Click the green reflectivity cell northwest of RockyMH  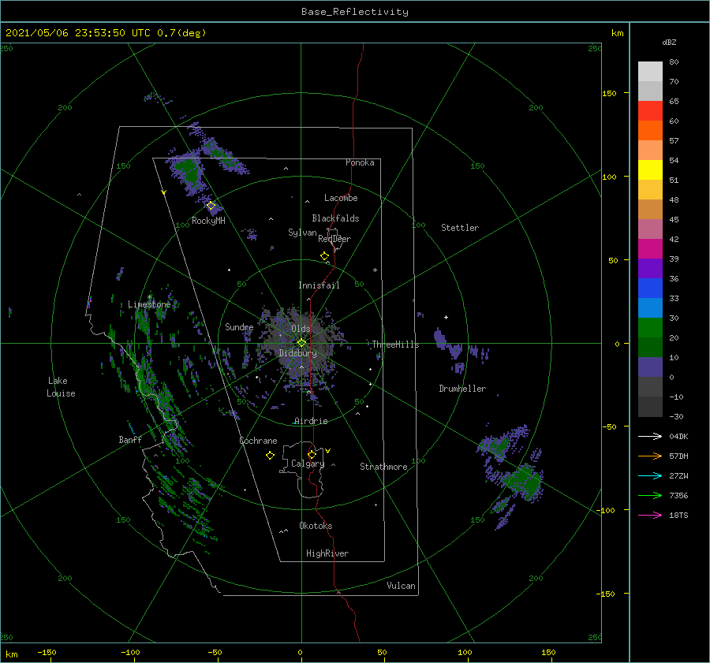[x=188, y=172]
